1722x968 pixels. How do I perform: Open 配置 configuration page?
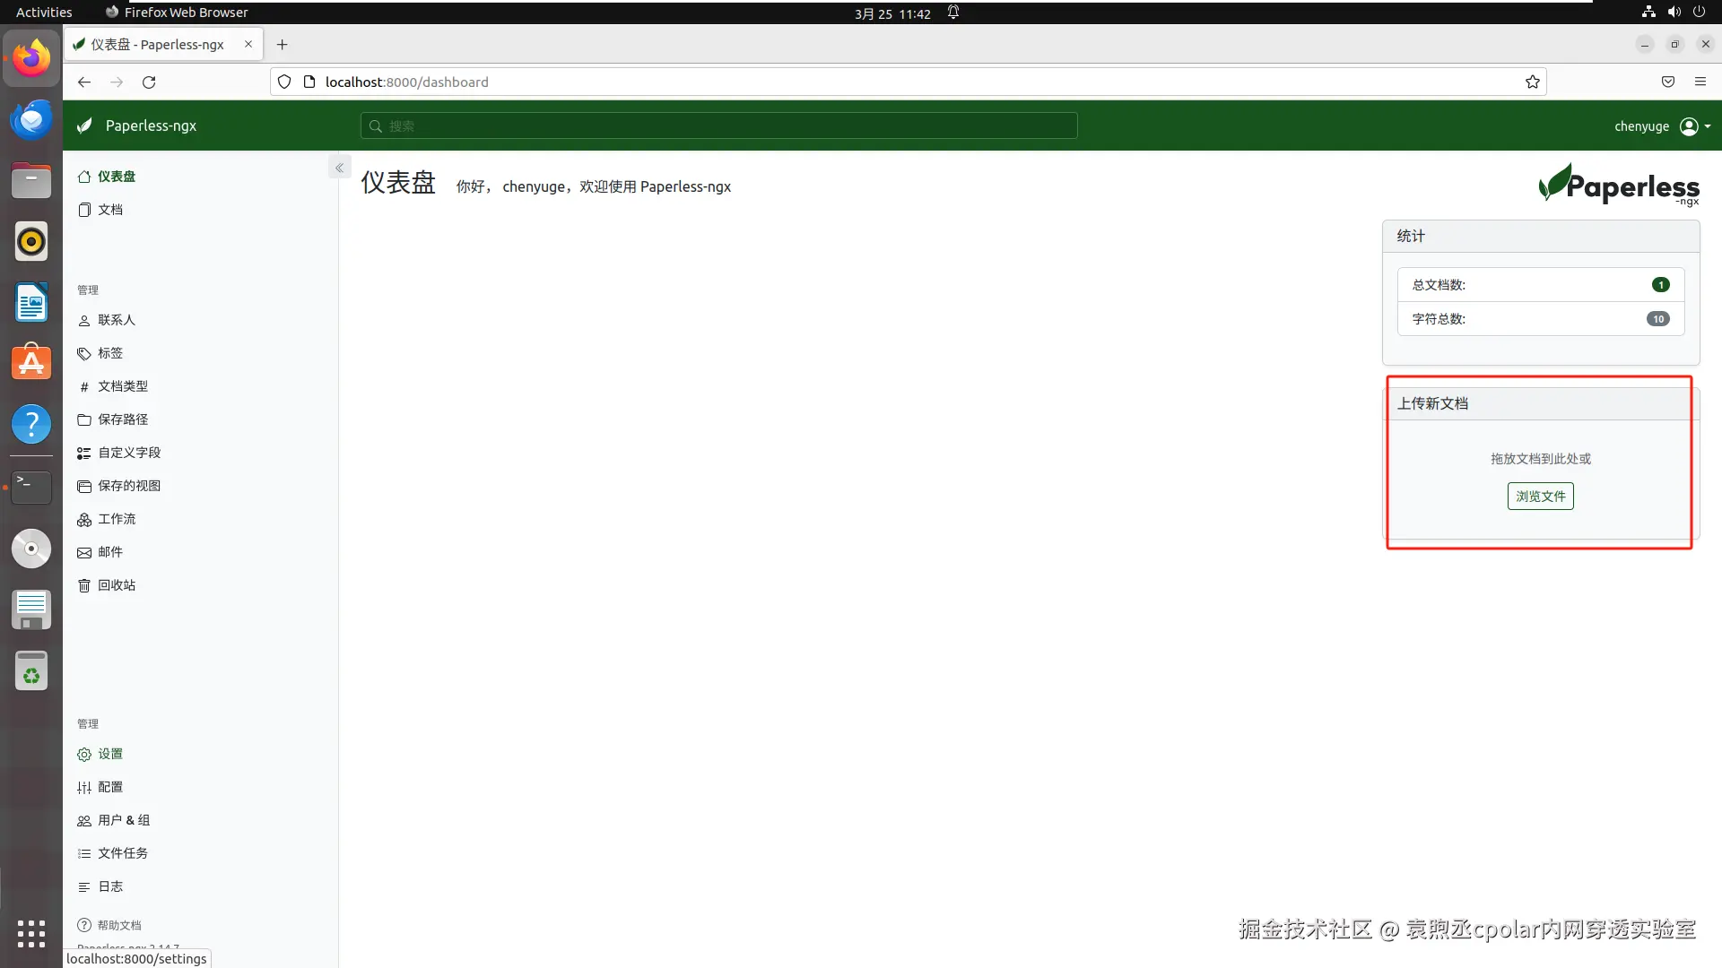pyautogui.click(x=100, y=787)
